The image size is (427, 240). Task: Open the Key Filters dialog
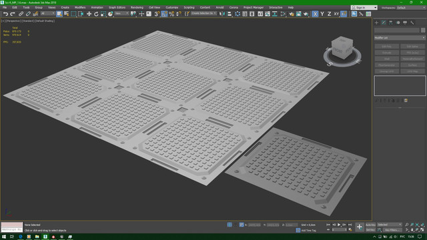point(392,230)
